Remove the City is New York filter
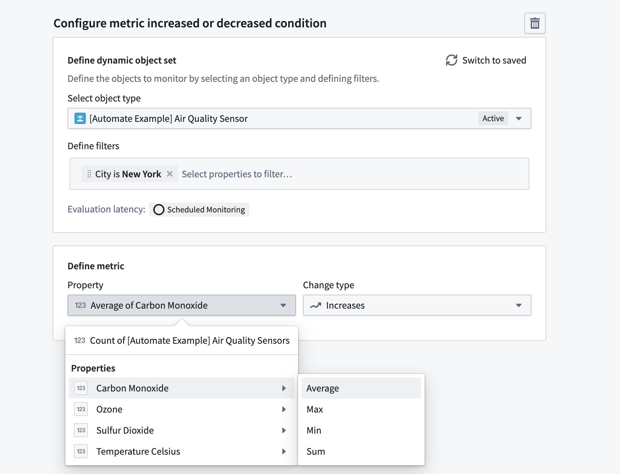Image resolution: width=620 pixels, height=474 pixels. coord(170,174)
